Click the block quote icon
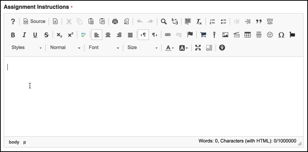Image resolution: width=308 pixels, height=152 pixels. [x=259, y=21]
